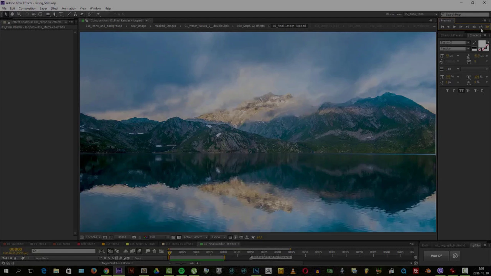The image size is (491, 276).
Task: Click the fill color swatch
Action: tap(482, 44)
